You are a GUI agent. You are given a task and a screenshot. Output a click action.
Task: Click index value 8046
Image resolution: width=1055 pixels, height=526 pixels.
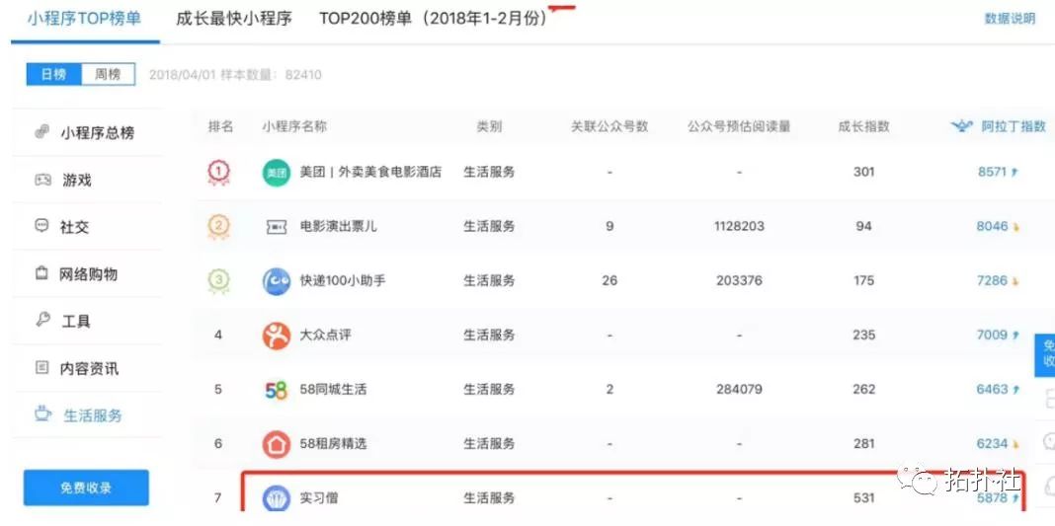[993, 226]
